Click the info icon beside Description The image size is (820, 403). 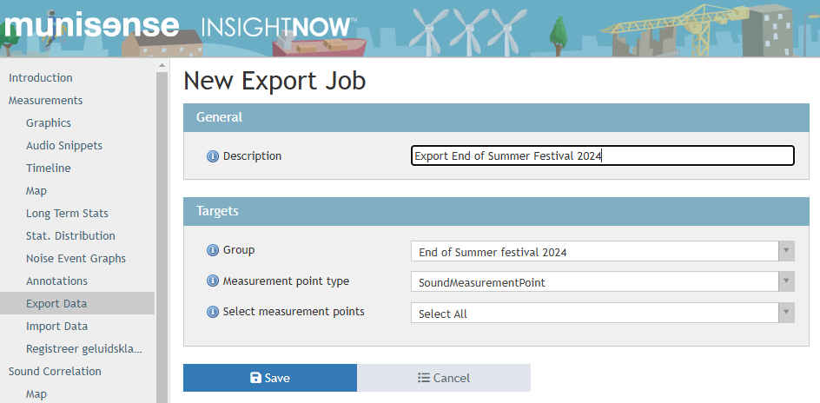212,156
